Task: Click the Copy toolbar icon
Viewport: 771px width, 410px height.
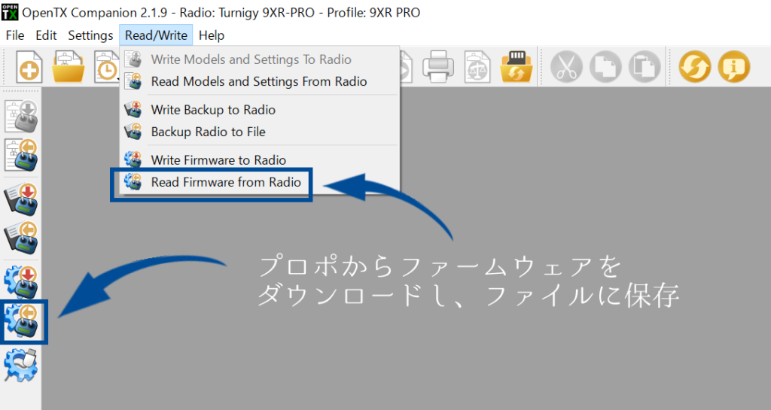Action: pyautogui.click(x=605, y=66)
